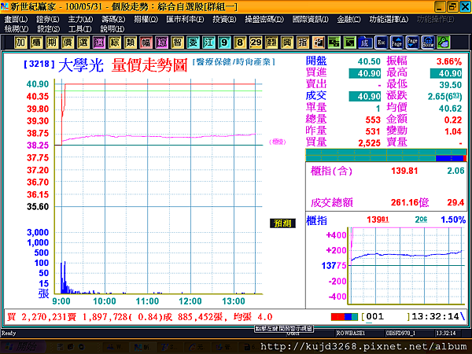The width and height of the screenshot is (472, 354).
Task: Open the 籌碼(R) menu
Action: [113, 20]
